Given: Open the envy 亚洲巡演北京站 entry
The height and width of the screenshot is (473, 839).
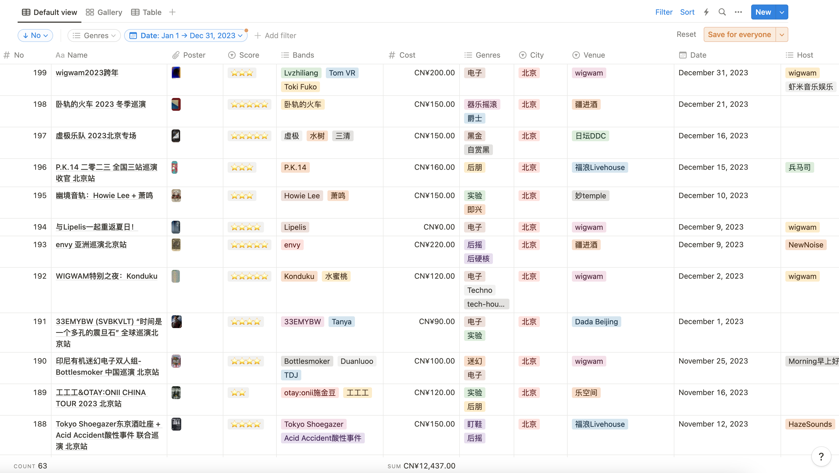Looking at the screenshot, I should pyautogui.click(x=91, y=245).
